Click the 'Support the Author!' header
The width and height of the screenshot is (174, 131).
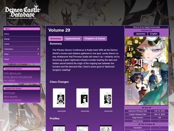coord(22,69)
